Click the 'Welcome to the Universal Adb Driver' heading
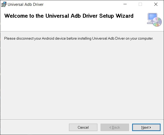This screenshot has width=164, height=135. [x=69, y=16]
